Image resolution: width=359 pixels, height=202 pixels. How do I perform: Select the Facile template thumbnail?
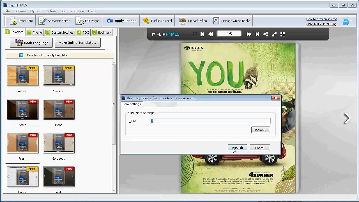click(x=22, y=109)
